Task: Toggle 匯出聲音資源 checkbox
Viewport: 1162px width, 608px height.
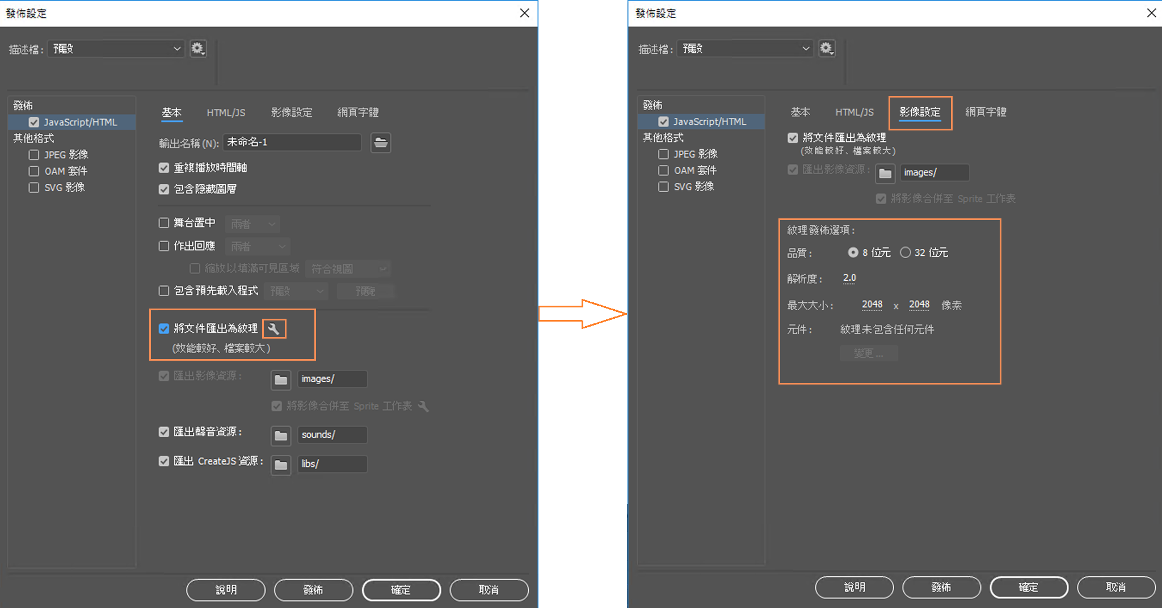Action: pos(164,432)
